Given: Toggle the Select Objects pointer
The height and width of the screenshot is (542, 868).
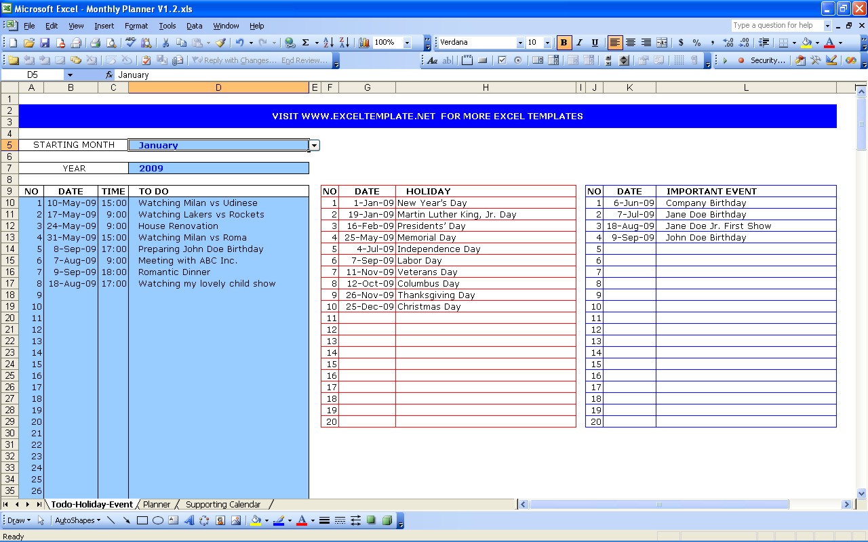Looking at the screenshot, I should click(x=41, y=520).
